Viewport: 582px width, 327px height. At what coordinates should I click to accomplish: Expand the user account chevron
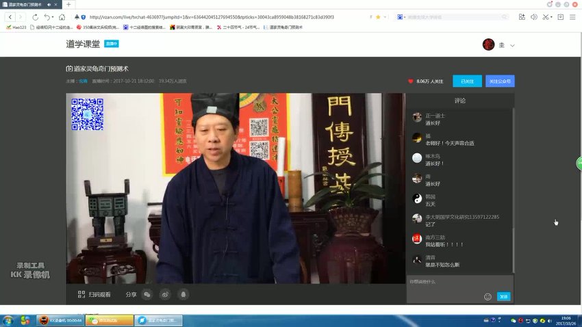(x=512, y=45)
